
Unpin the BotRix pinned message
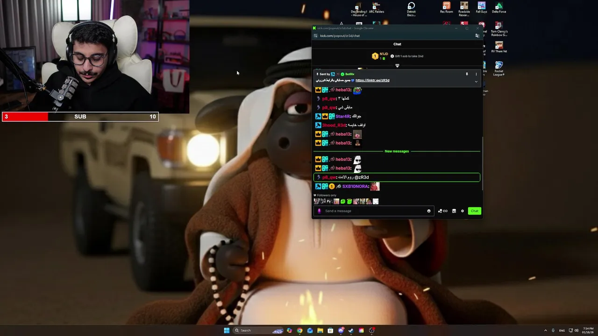tap(466, 74)
